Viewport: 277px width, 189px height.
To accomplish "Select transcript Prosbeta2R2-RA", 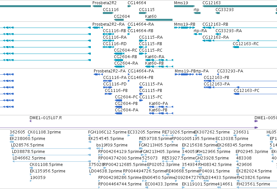I will pos(108,24).
